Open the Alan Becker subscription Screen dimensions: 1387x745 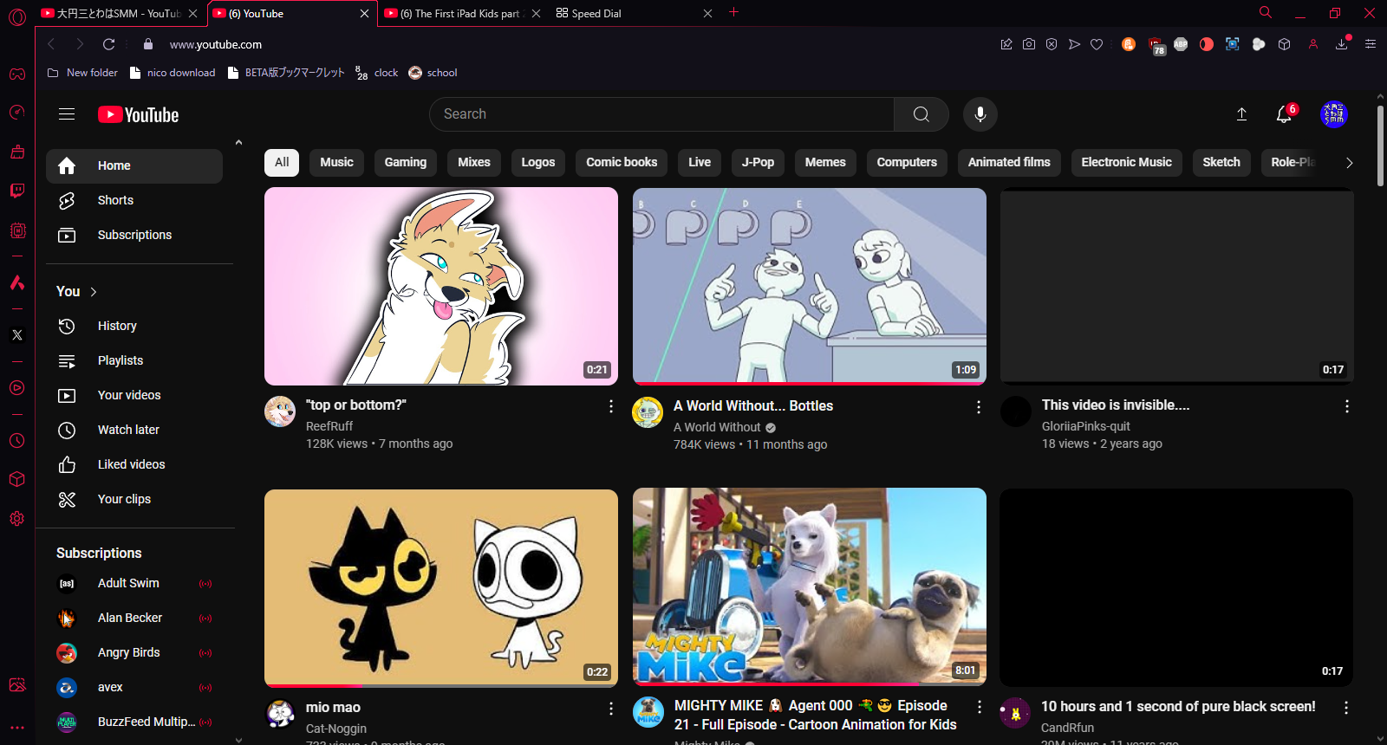134,618
